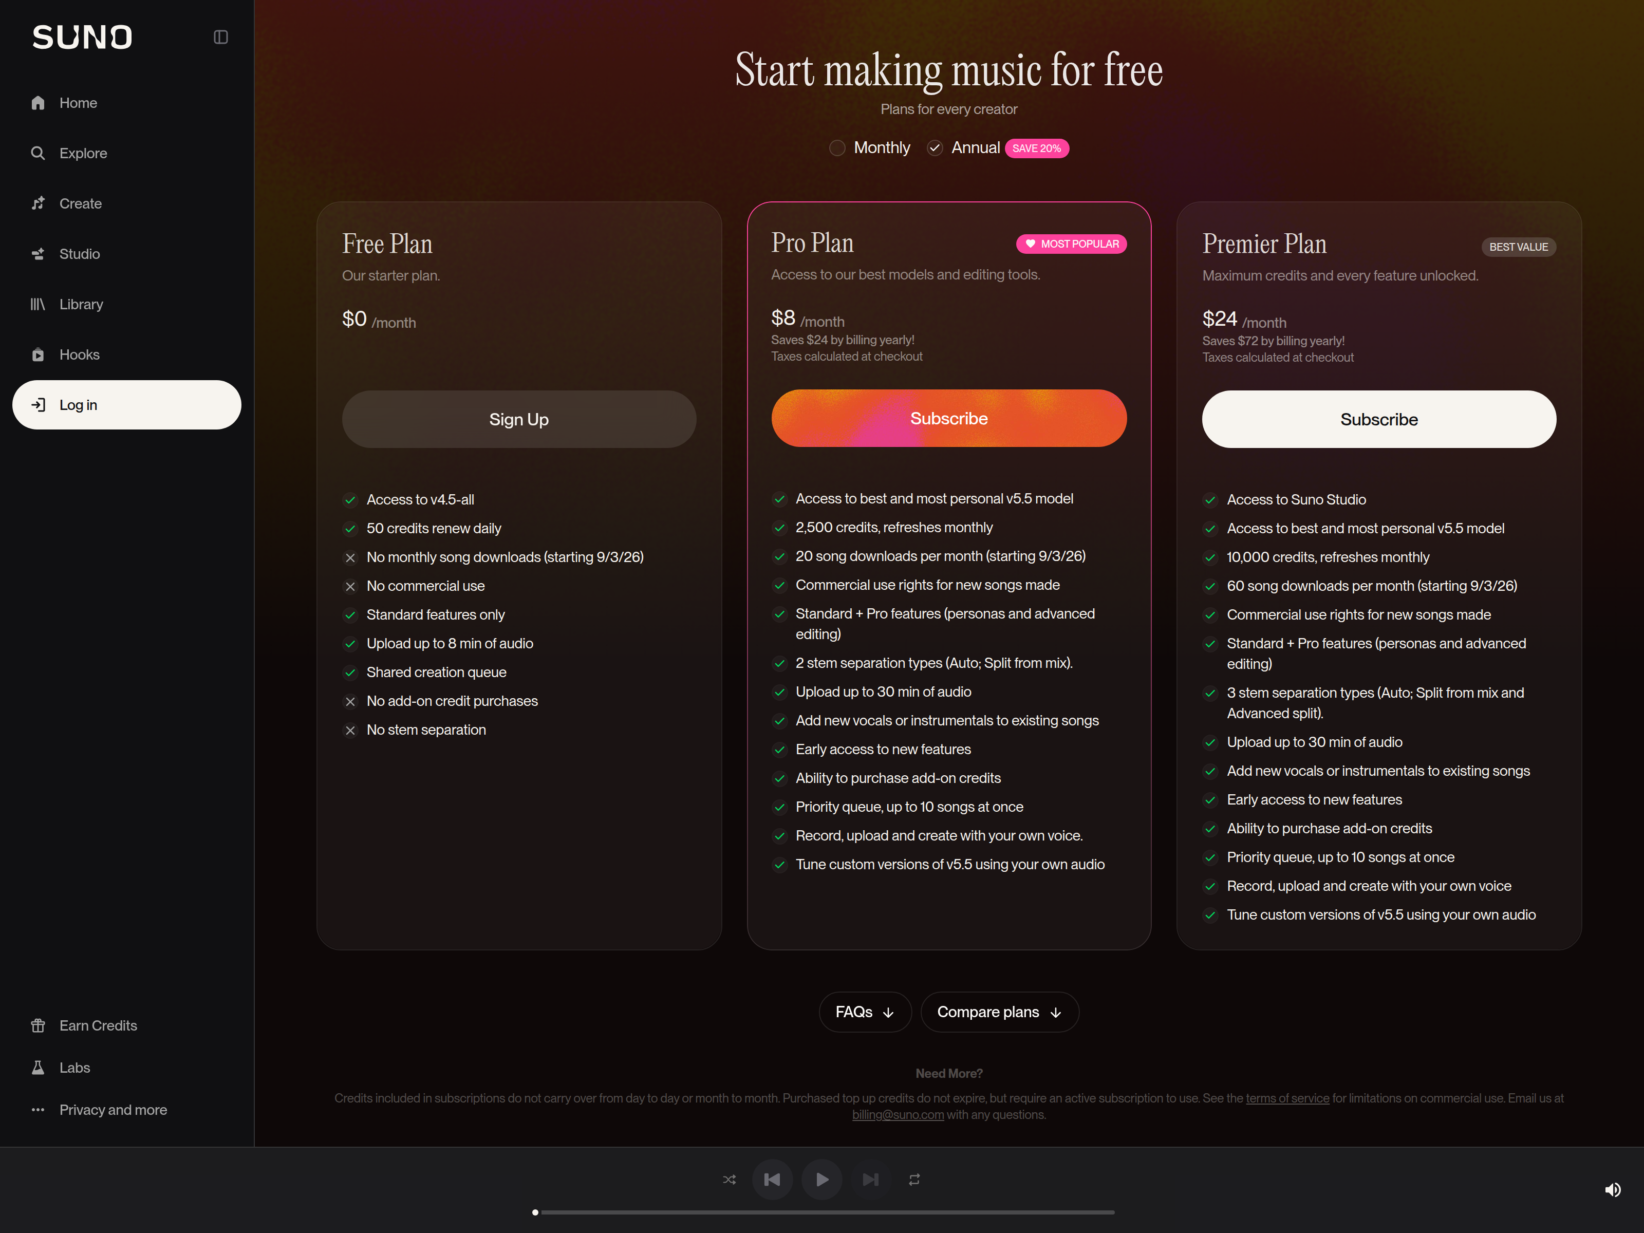Click the Home house icon
The height and width of the screenshot is (1233, 1644).
click(38, 103)
